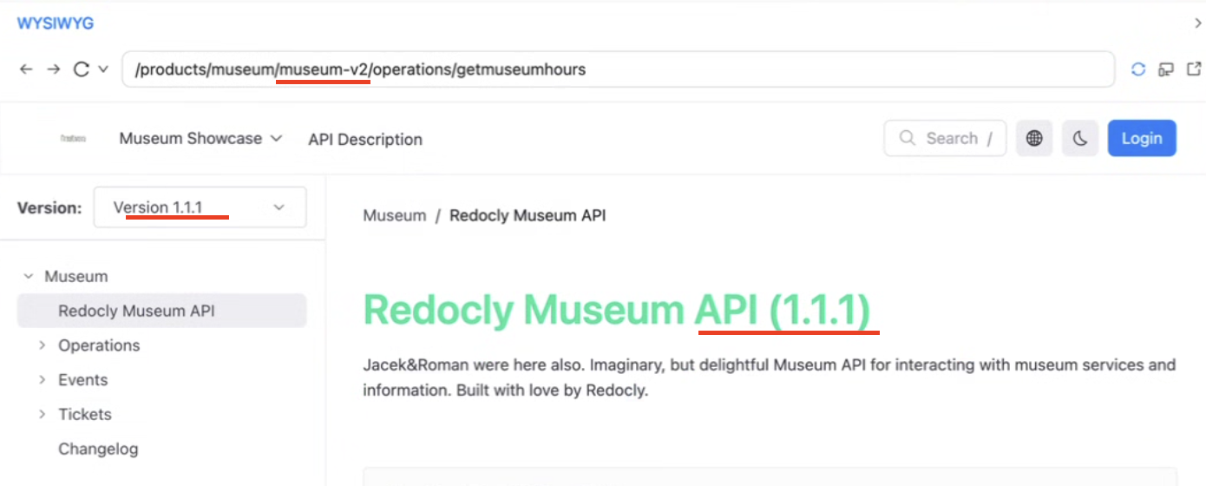
Task: Open the API Description nav item
Action: (365, 139)
